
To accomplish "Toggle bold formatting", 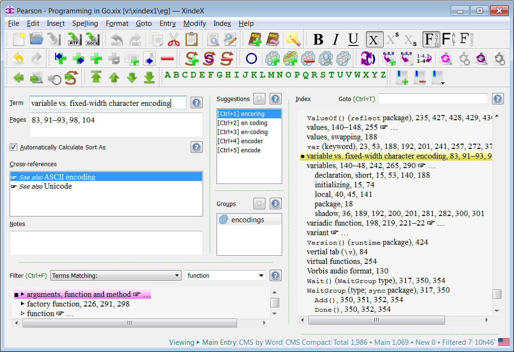I will [x=318, y=40].
